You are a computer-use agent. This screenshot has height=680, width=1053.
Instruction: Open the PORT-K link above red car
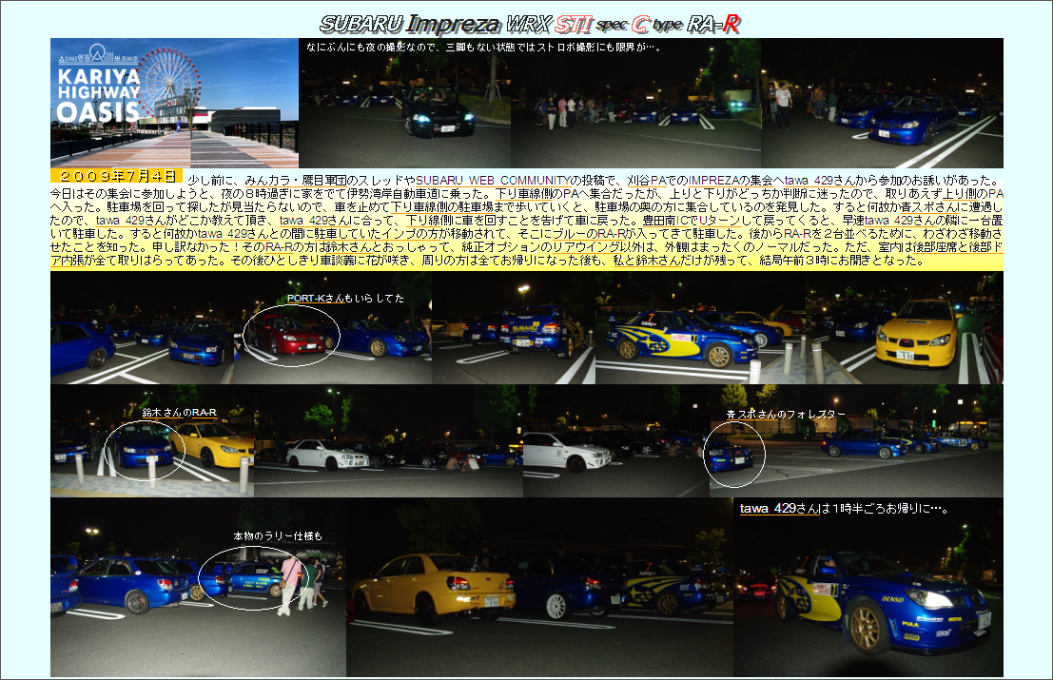click(x=304, y=299)
